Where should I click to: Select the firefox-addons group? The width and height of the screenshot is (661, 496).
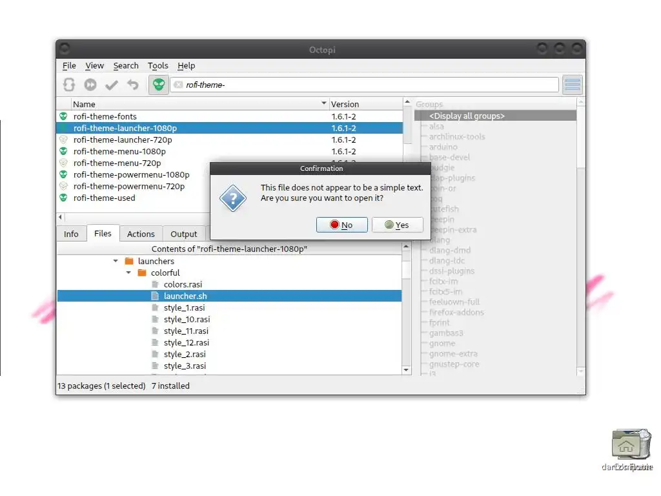(456, 312)
